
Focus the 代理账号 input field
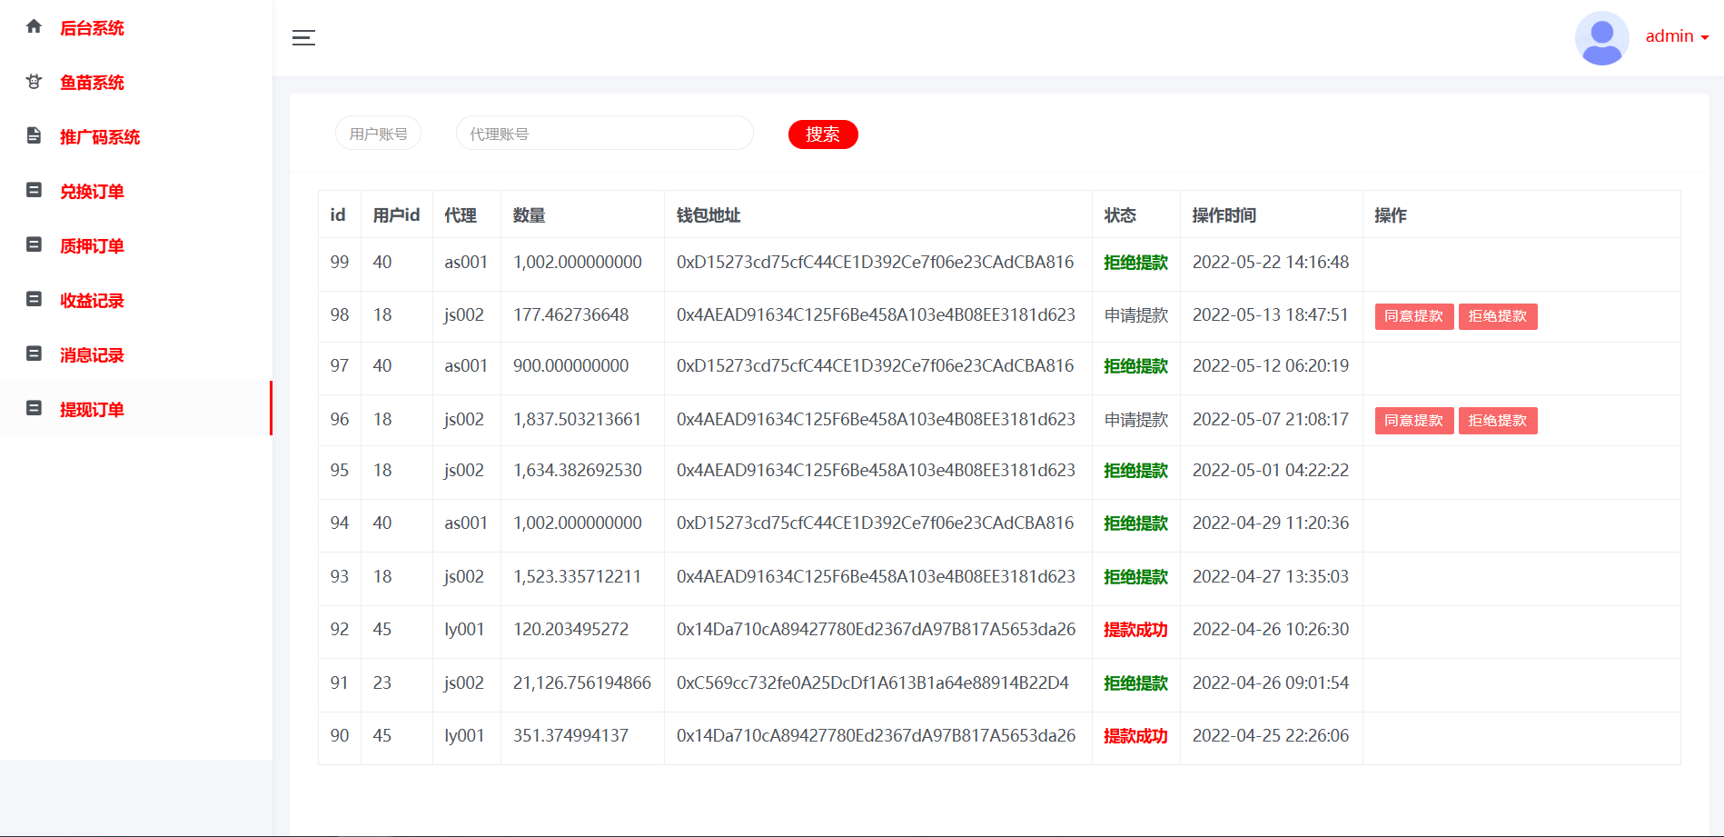[x=604, y=134]
